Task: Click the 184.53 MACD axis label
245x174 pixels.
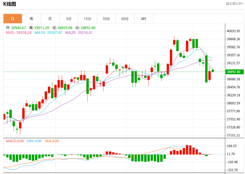Action: click(232, 146)
